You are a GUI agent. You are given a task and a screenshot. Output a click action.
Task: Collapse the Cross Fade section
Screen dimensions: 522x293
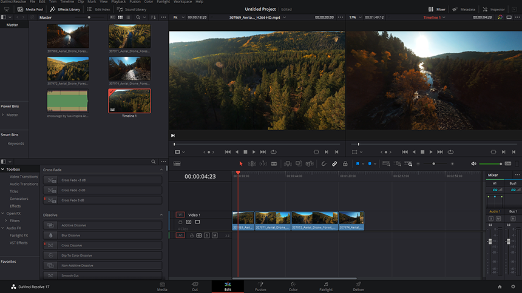pyautogui.click(x=161, y=170)
